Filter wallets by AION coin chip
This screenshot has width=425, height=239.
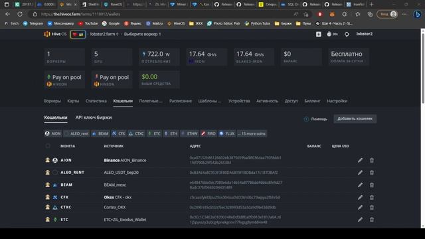53,133
